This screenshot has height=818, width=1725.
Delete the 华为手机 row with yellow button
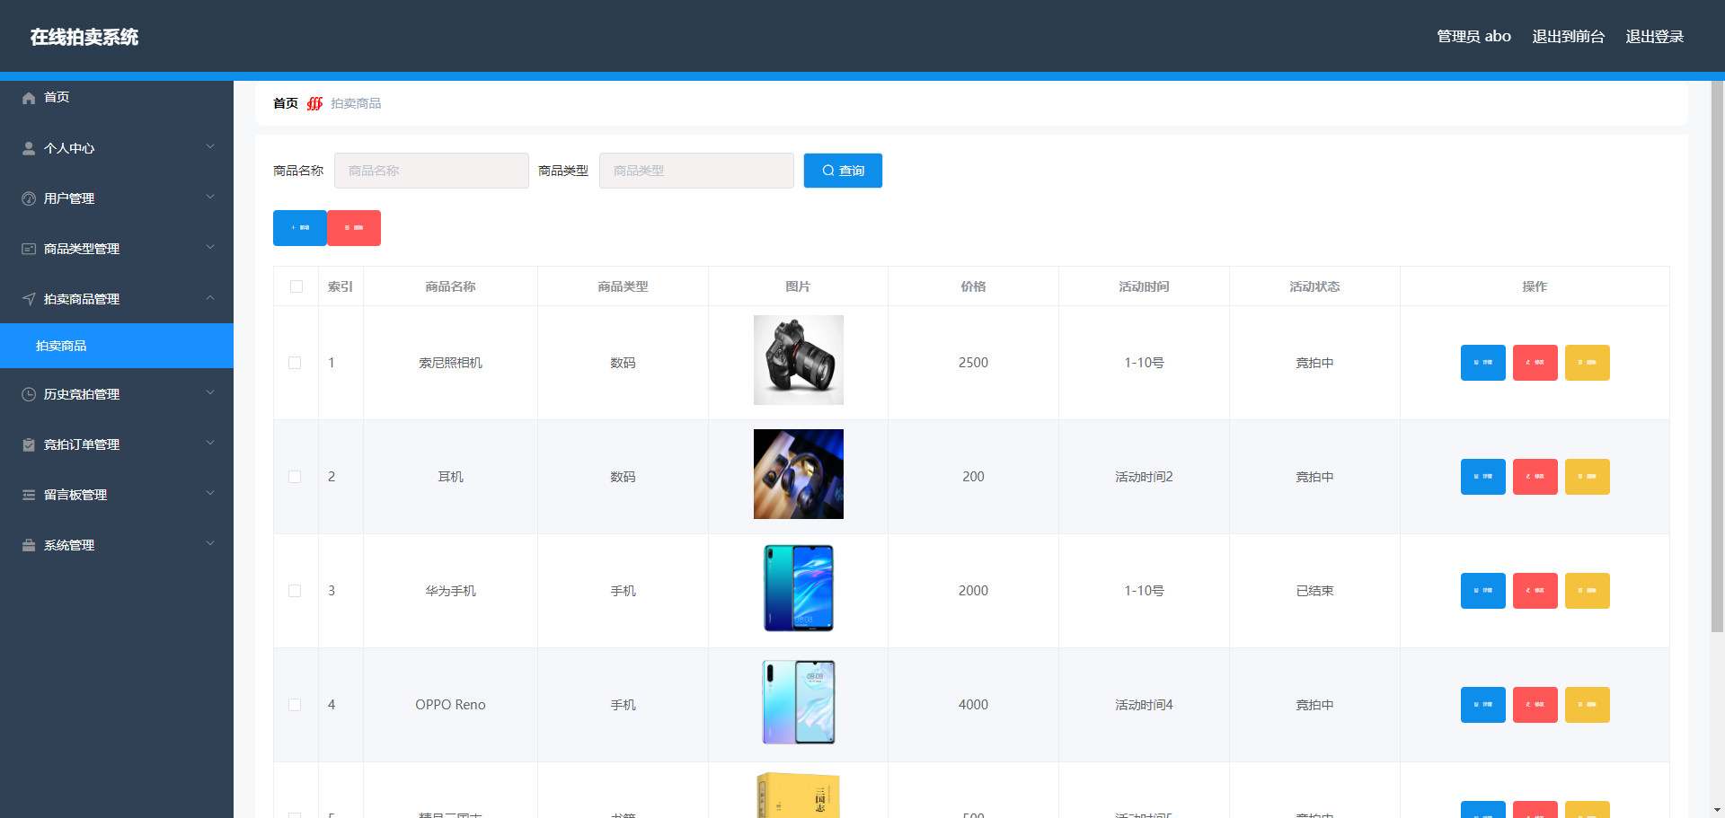1587,591
